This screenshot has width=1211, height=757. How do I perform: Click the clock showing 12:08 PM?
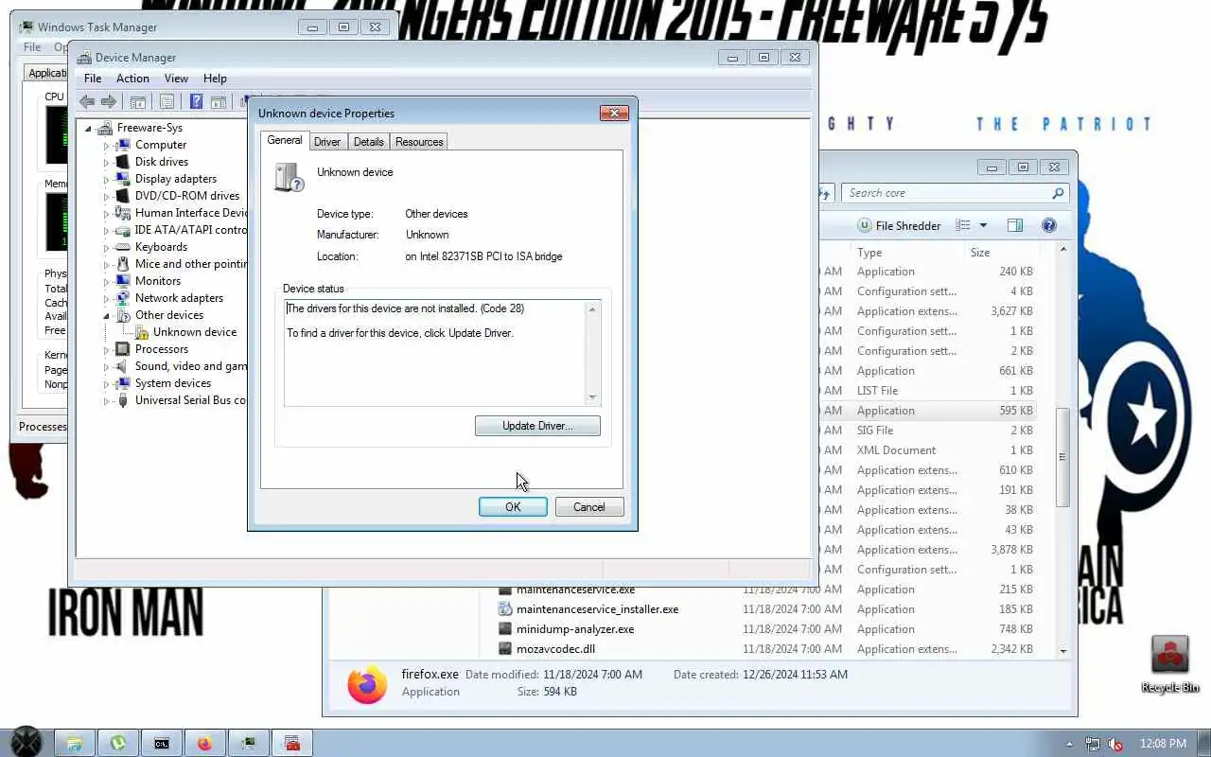point(1164,744)
